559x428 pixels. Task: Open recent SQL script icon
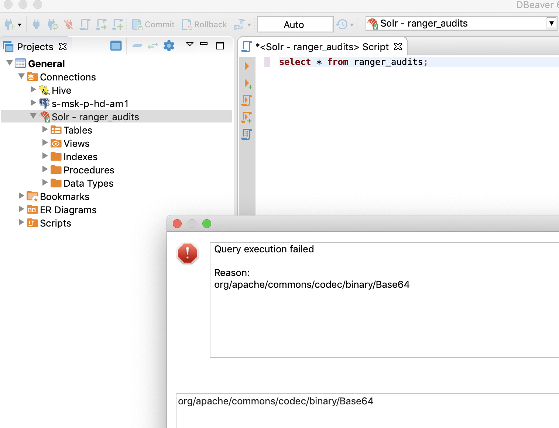[x=101, y=25]
